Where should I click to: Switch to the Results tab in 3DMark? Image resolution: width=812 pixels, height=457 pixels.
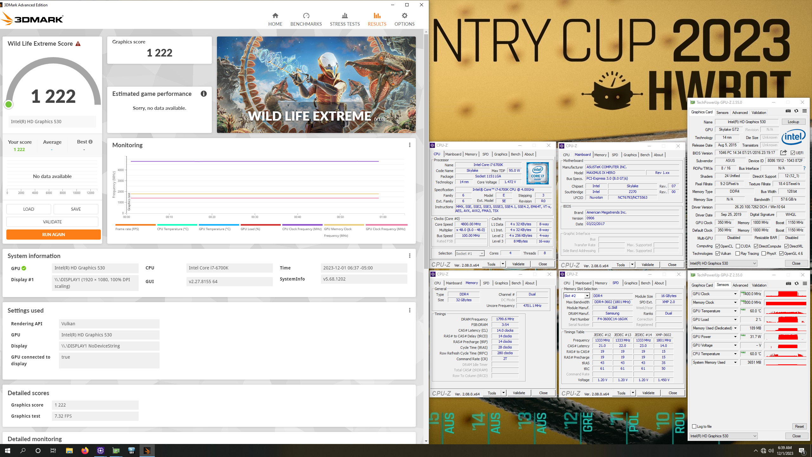377,19
